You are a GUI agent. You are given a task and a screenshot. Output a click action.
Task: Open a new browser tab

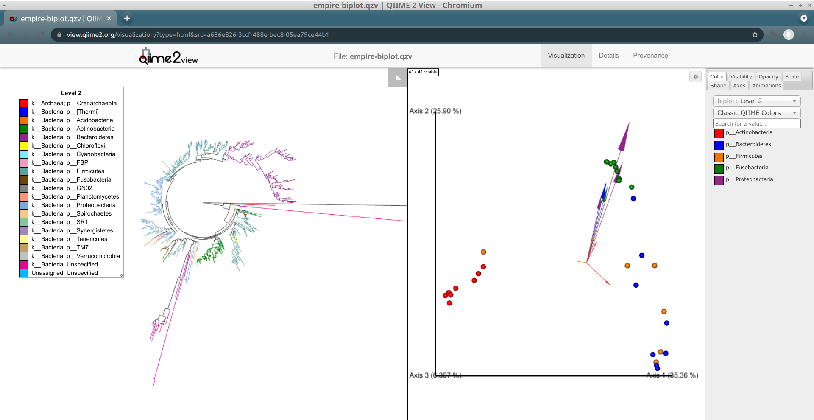click(x=127, y=18)
